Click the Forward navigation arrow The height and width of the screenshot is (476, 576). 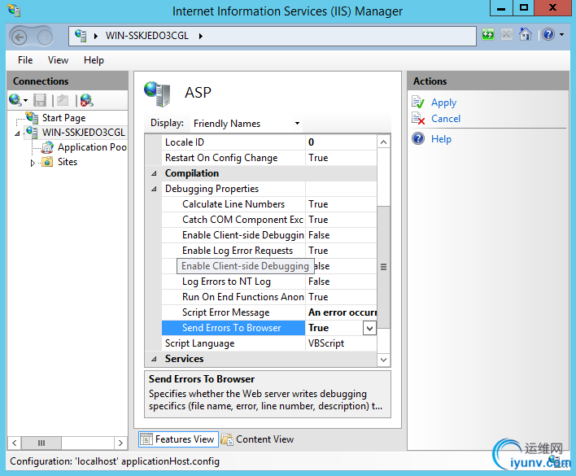pyautogui.click(x=46, y=37)
